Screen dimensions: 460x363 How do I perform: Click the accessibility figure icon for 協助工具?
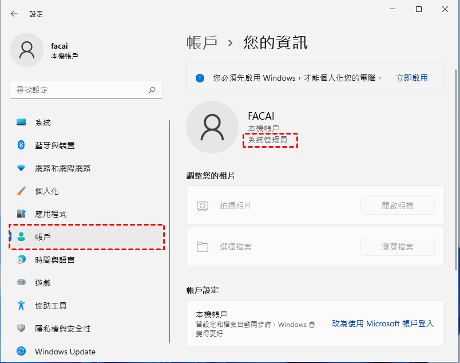(21, 305)
